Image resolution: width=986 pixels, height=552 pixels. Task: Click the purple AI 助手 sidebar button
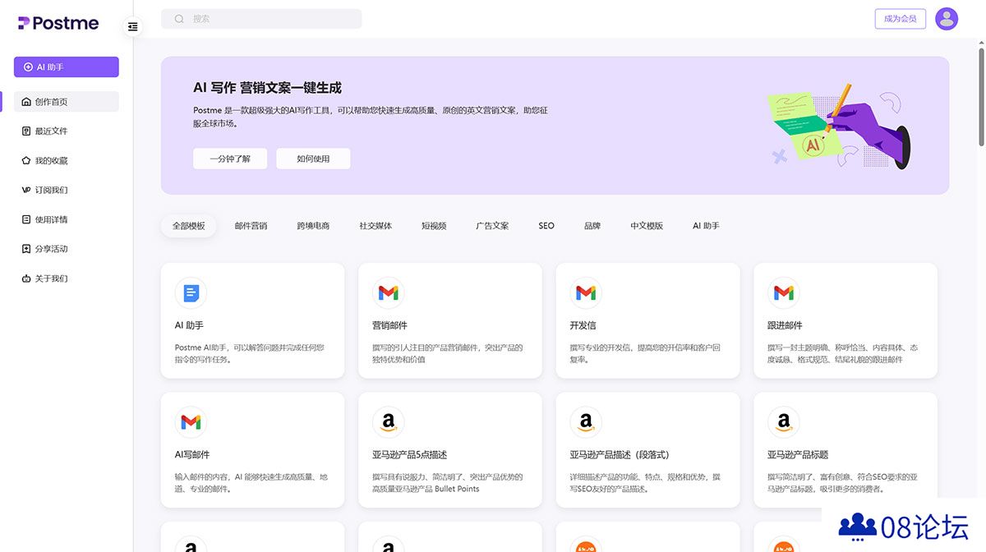[x=67, y=67]
